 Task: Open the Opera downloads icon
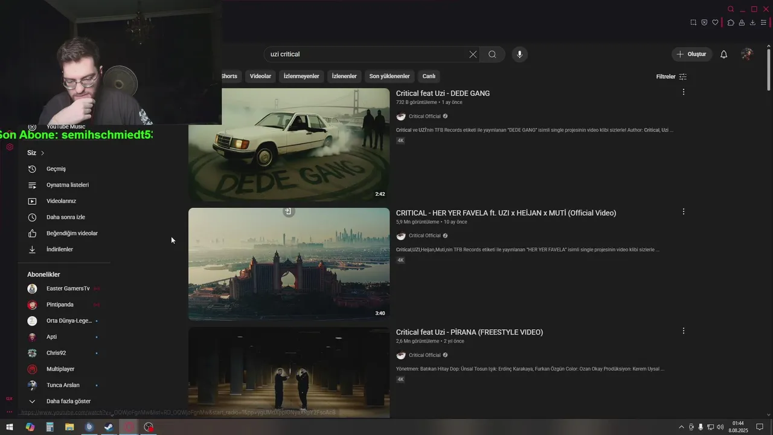752,22
